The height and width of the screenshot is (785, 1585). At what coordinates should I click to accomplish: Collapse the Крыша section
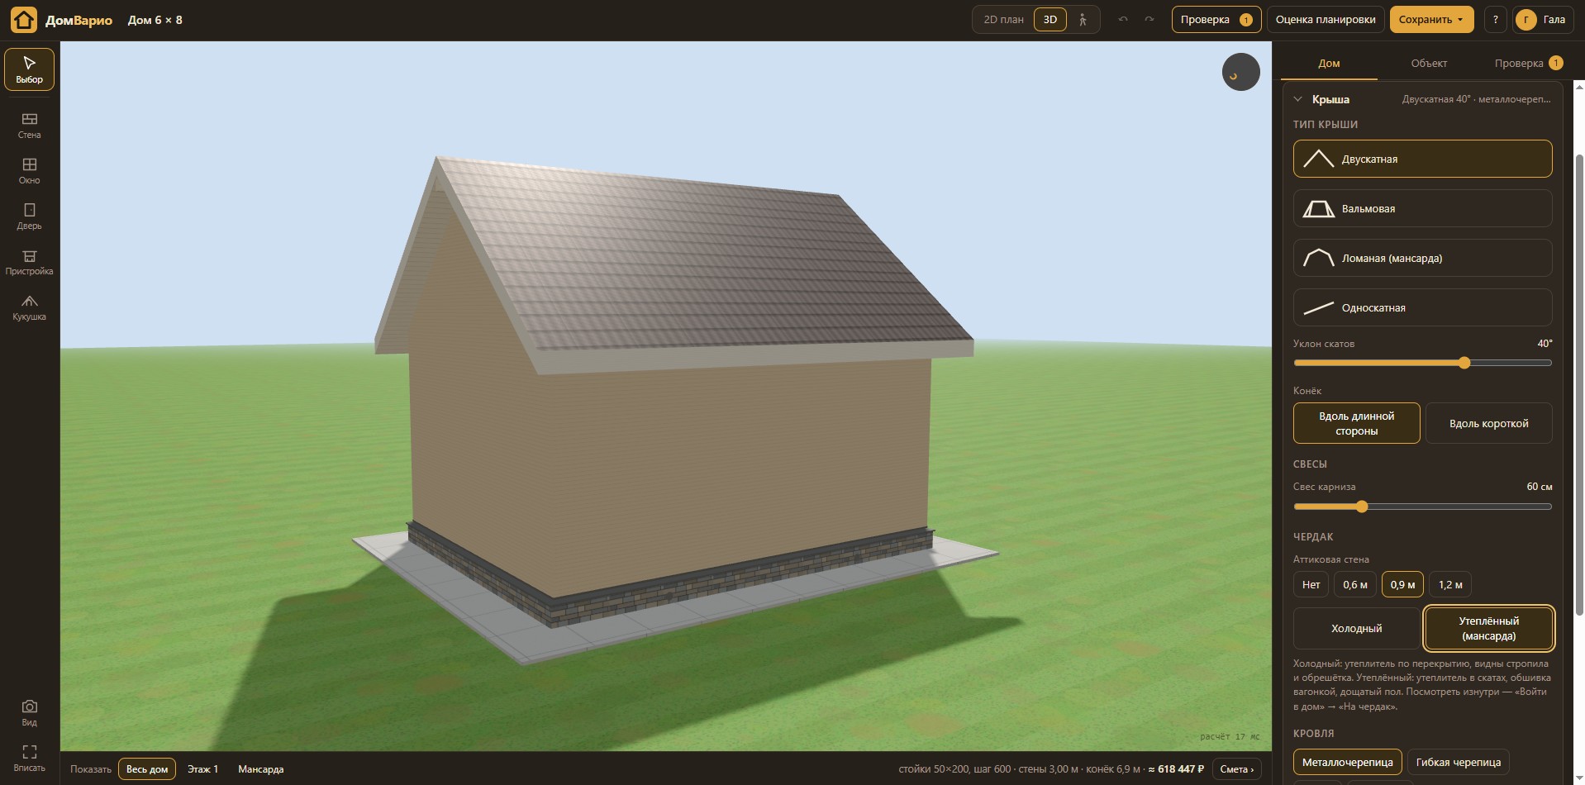click(1297, 99)
